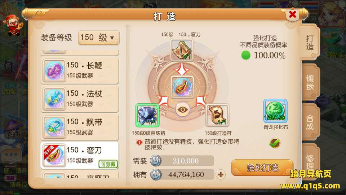Click the green 100.00% probability indicator
The height and width of the screenshot is (195, 346).
click(246, 55)
